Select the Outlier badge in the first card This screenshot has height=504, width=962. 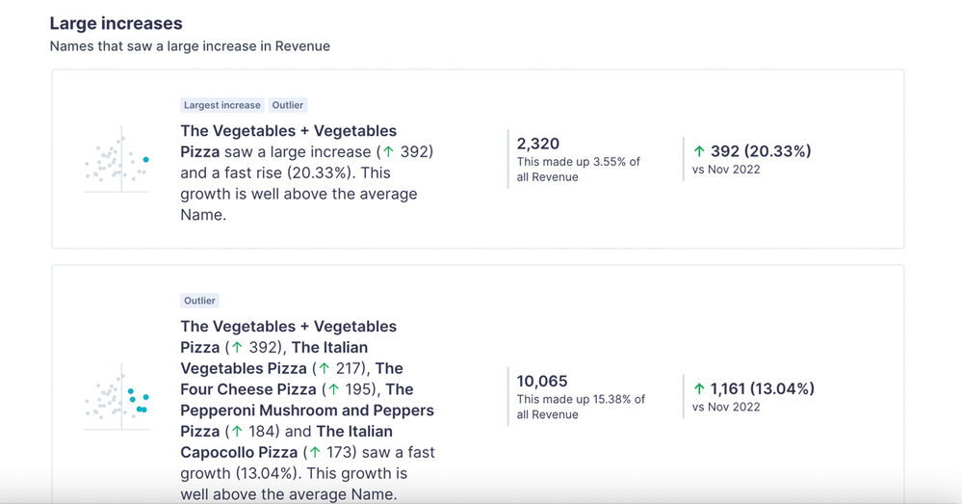[x=287, y=105]
